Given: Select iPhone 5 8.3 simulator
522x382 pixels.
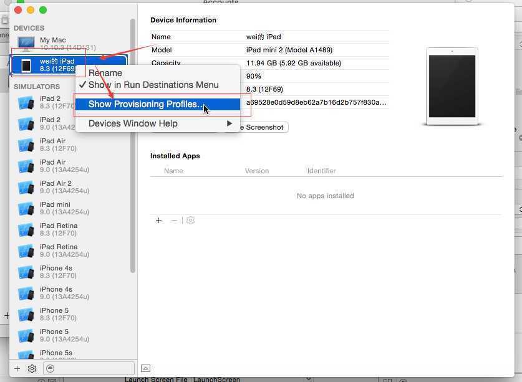Looking at the screenshot, I should point(72,314).
